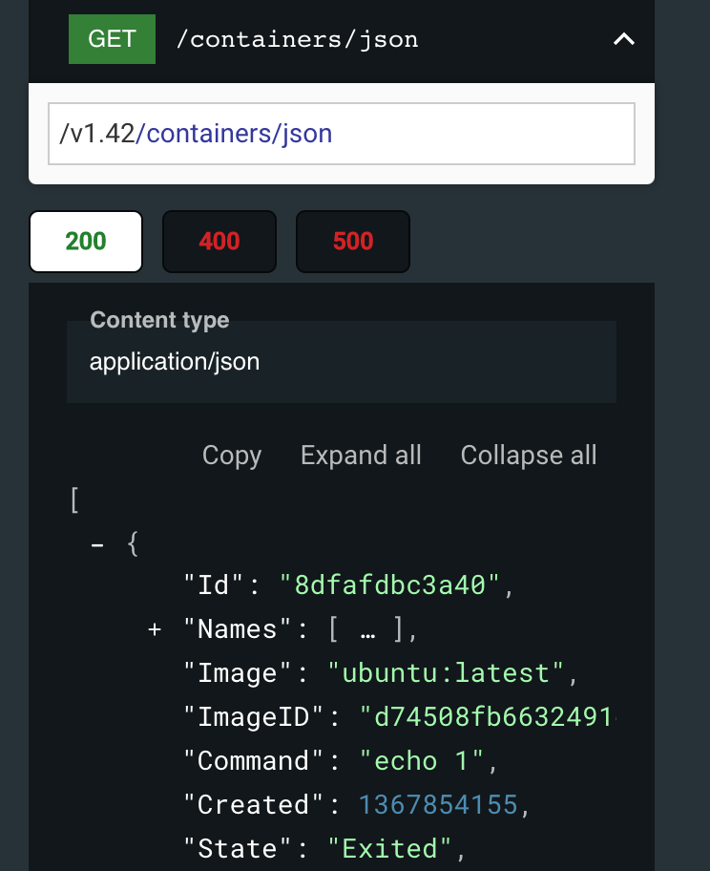Click the application/json content type box
This screenshot has width=710, height=871.
pyautogui.click(x=341, y=362)
